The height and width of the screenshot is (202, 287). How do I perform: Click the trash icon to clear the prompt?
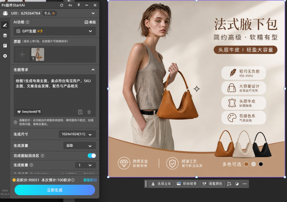click(89, 112)
